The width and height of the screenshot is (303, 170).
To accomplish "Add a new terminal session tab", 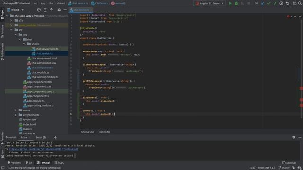I will [55, 137].
